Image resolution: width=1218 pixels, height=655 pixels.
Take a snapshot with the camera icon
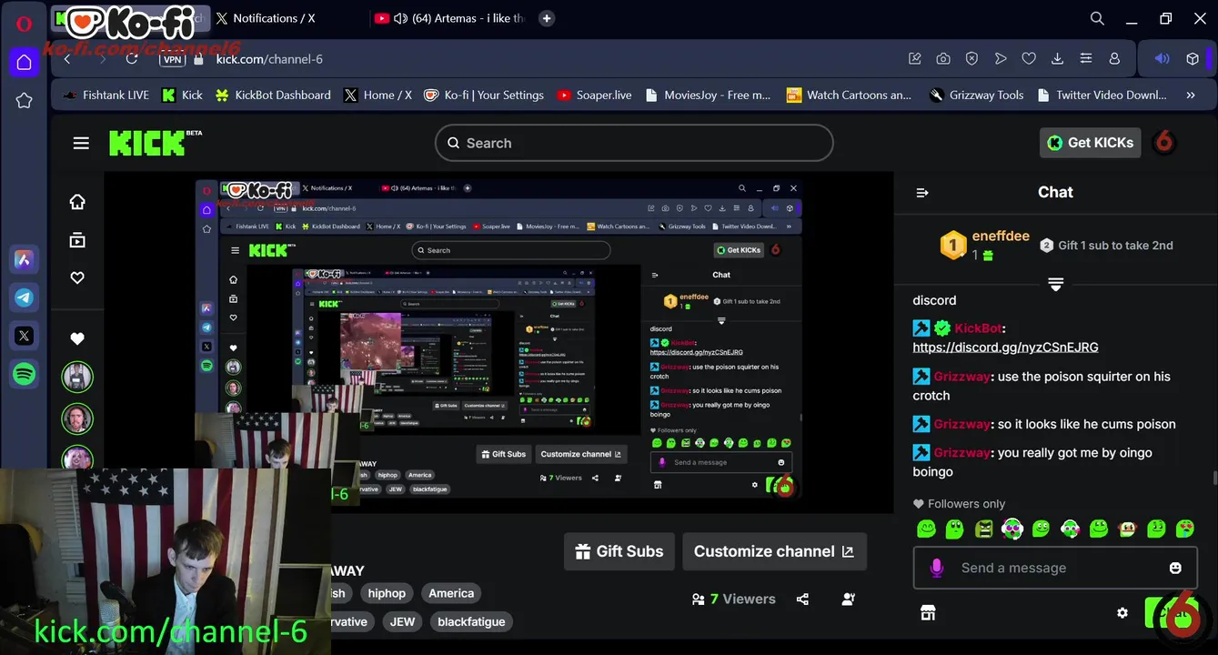943,59
